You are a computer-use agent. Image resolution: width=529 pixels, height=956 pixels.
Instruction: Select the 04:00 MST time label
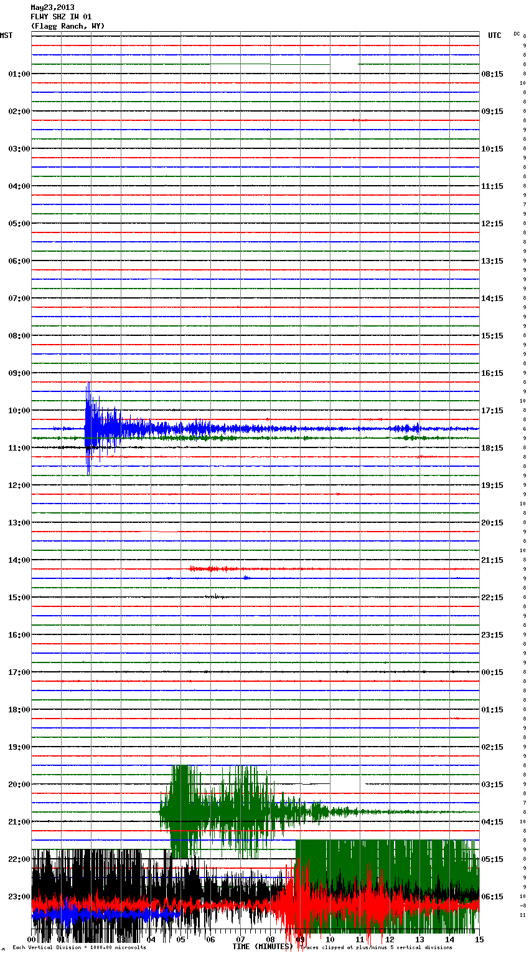click(19, 186)
